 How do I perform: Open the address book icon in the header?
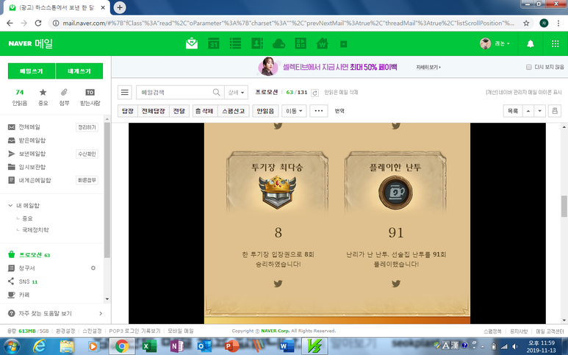(257, 43)
